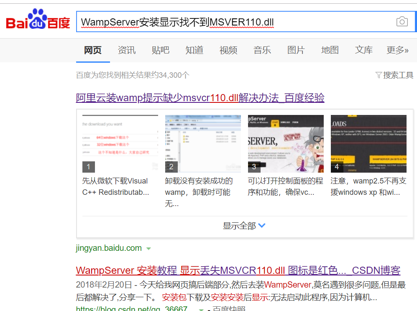Expand the jingyan.baidu.com site options arrow
Viewport: 417px width, 311px height.
pos(148,248)
